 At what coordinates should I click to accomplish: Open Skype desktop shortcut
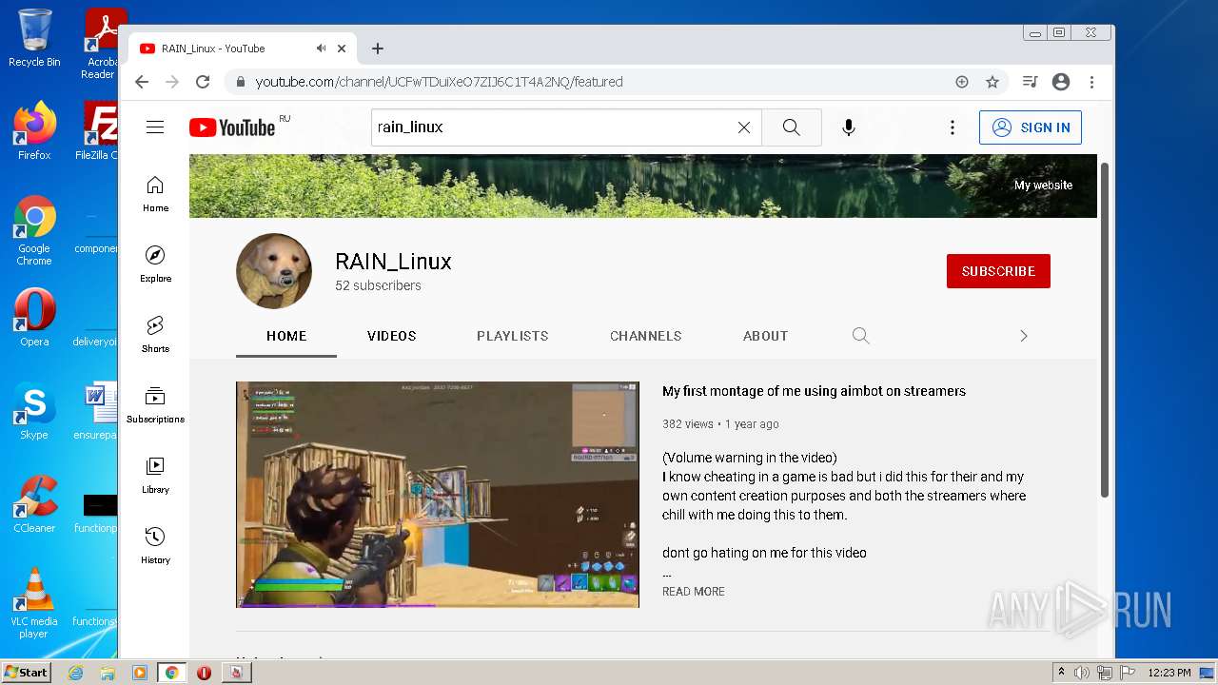tap(34, 411)
